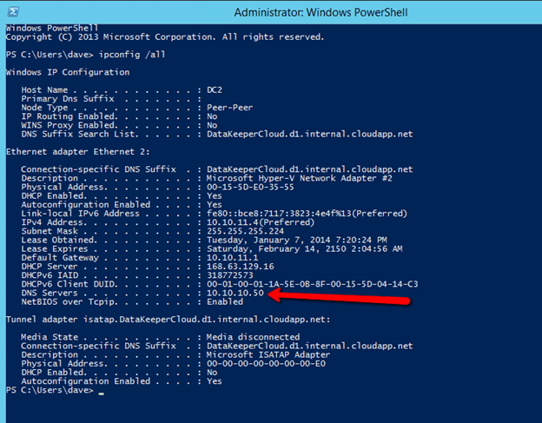Click the DNS Servers address 10.10.10.50
Image resolution: width=542 pixels, height=423 pixels.
[x=234, y=294]
